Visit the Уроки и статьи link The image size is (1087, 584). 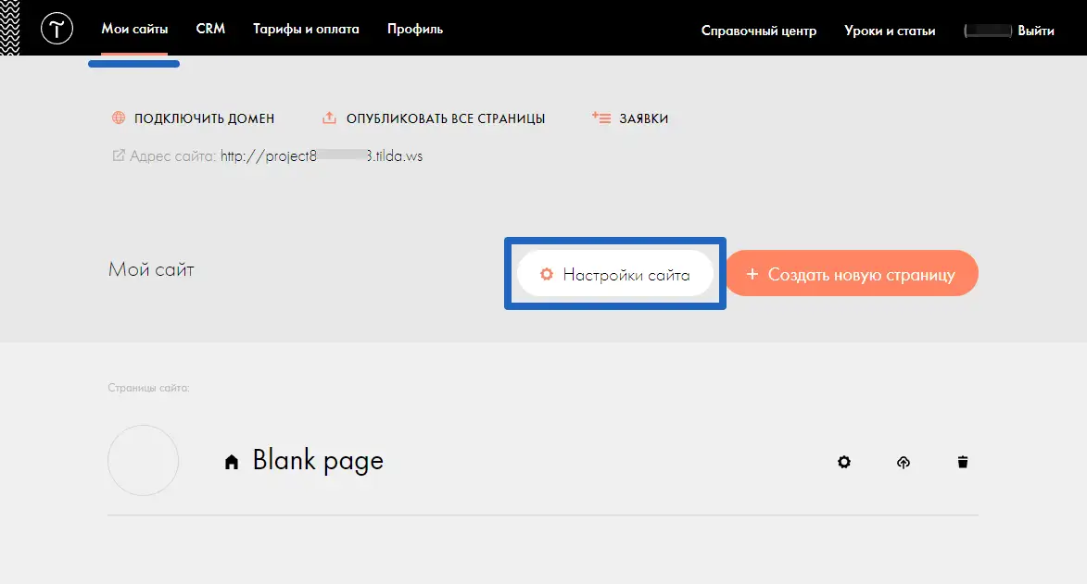click(890, 31)
